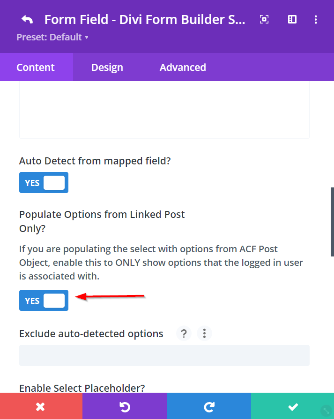Viewport: 334px width, 419px height.
Task: Open the module settings three-dot menu
Action: click(316, 20)
